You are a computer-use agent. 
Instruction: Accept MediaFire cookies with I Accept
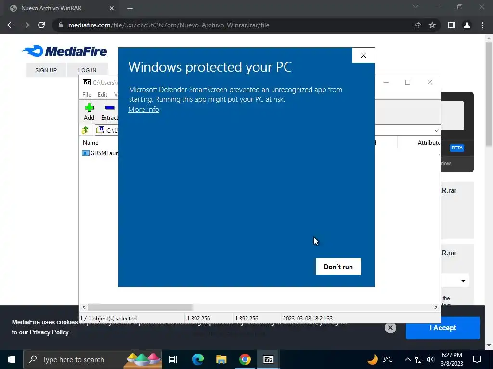pos(443,328)
